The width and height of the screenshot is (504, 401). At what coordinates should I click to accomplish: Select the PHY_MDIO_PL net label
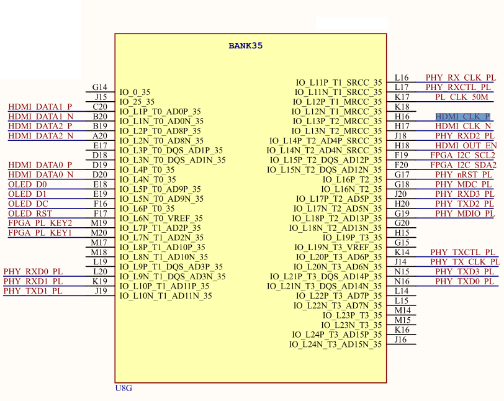pyautogui.click(x=465, y=214)
